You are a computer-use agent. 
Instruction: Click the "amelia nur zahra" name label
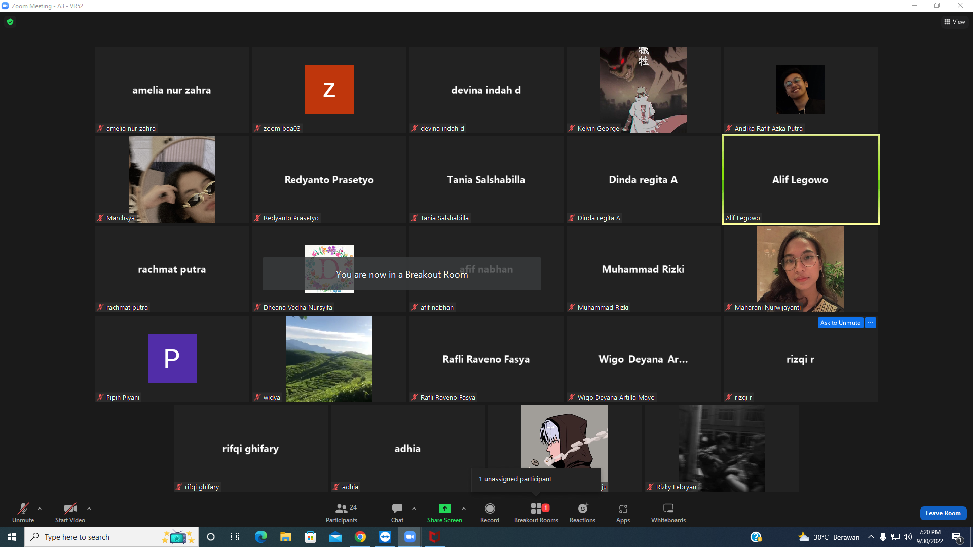click(131, 129)
